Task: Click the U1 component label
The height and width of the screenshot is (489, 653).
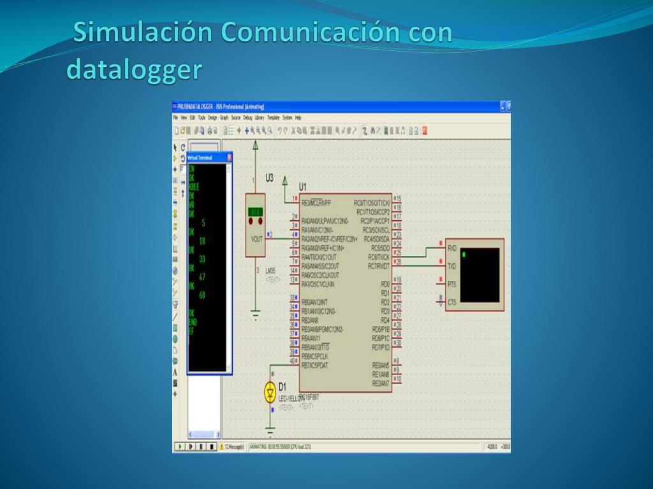Action: pos(302,187)
